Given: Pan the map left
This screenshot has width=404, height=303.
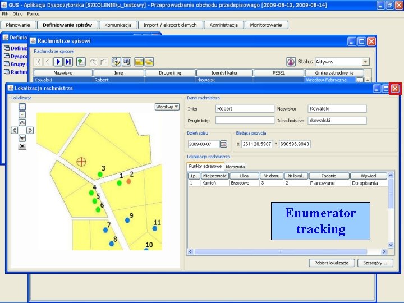Looking at the screenshot, I should [x=15, y=130].
